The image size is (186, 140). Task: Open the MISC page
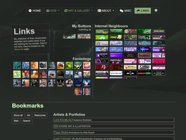pyautogui.click(x=125, y=11)
